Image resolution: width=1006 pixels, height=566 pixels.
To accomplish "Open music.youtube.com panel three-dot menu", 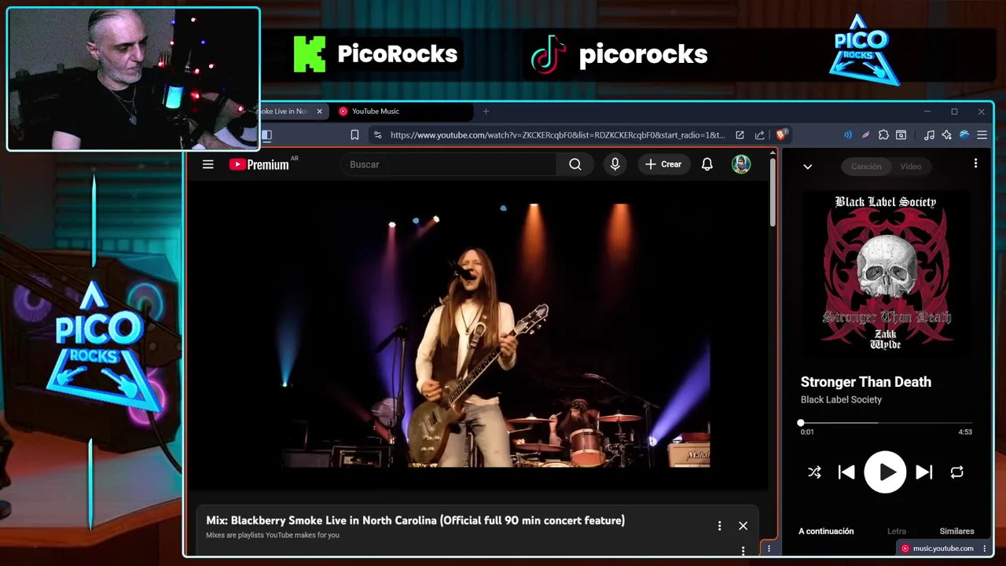I will tap(984, 549).
